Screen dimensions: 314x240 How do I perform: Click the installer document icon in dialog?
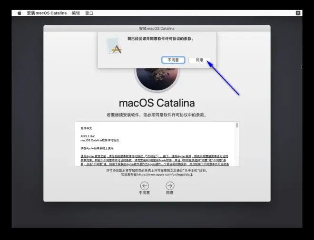click(x=114, y=46)
